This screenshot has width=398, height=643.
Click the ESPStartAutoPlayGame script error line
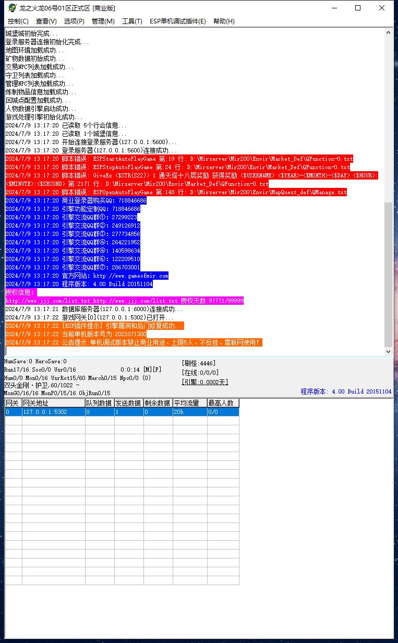pos(179,159)
